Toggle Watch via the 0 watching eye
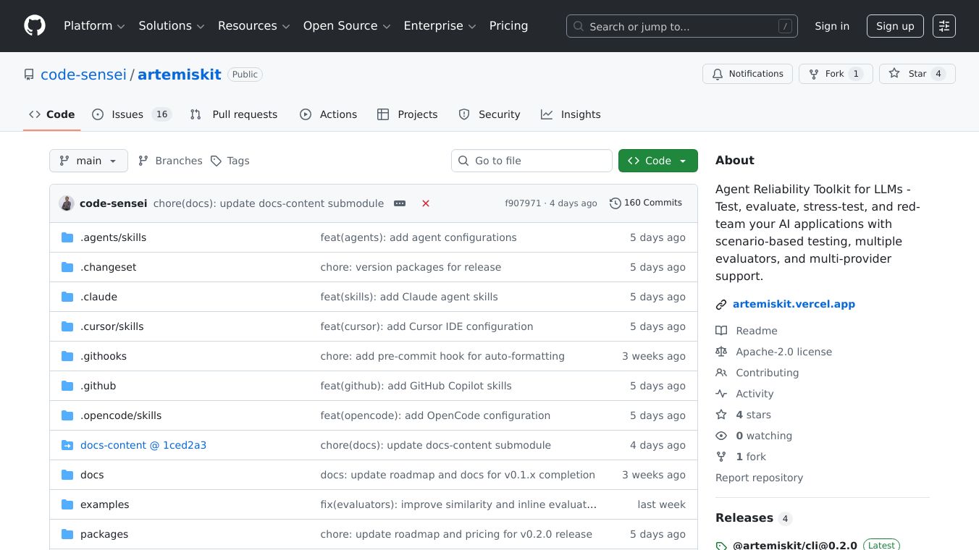This screenshot has height=550, width=979. tap(721, 436)
